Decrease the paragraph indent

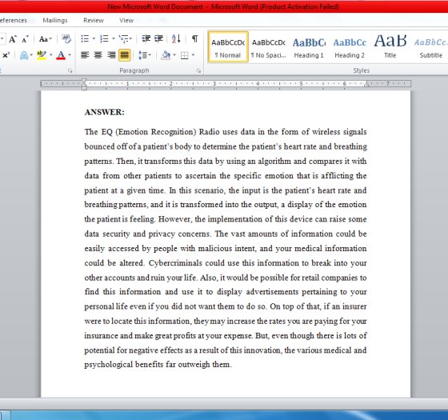click(x=146, y=38)
